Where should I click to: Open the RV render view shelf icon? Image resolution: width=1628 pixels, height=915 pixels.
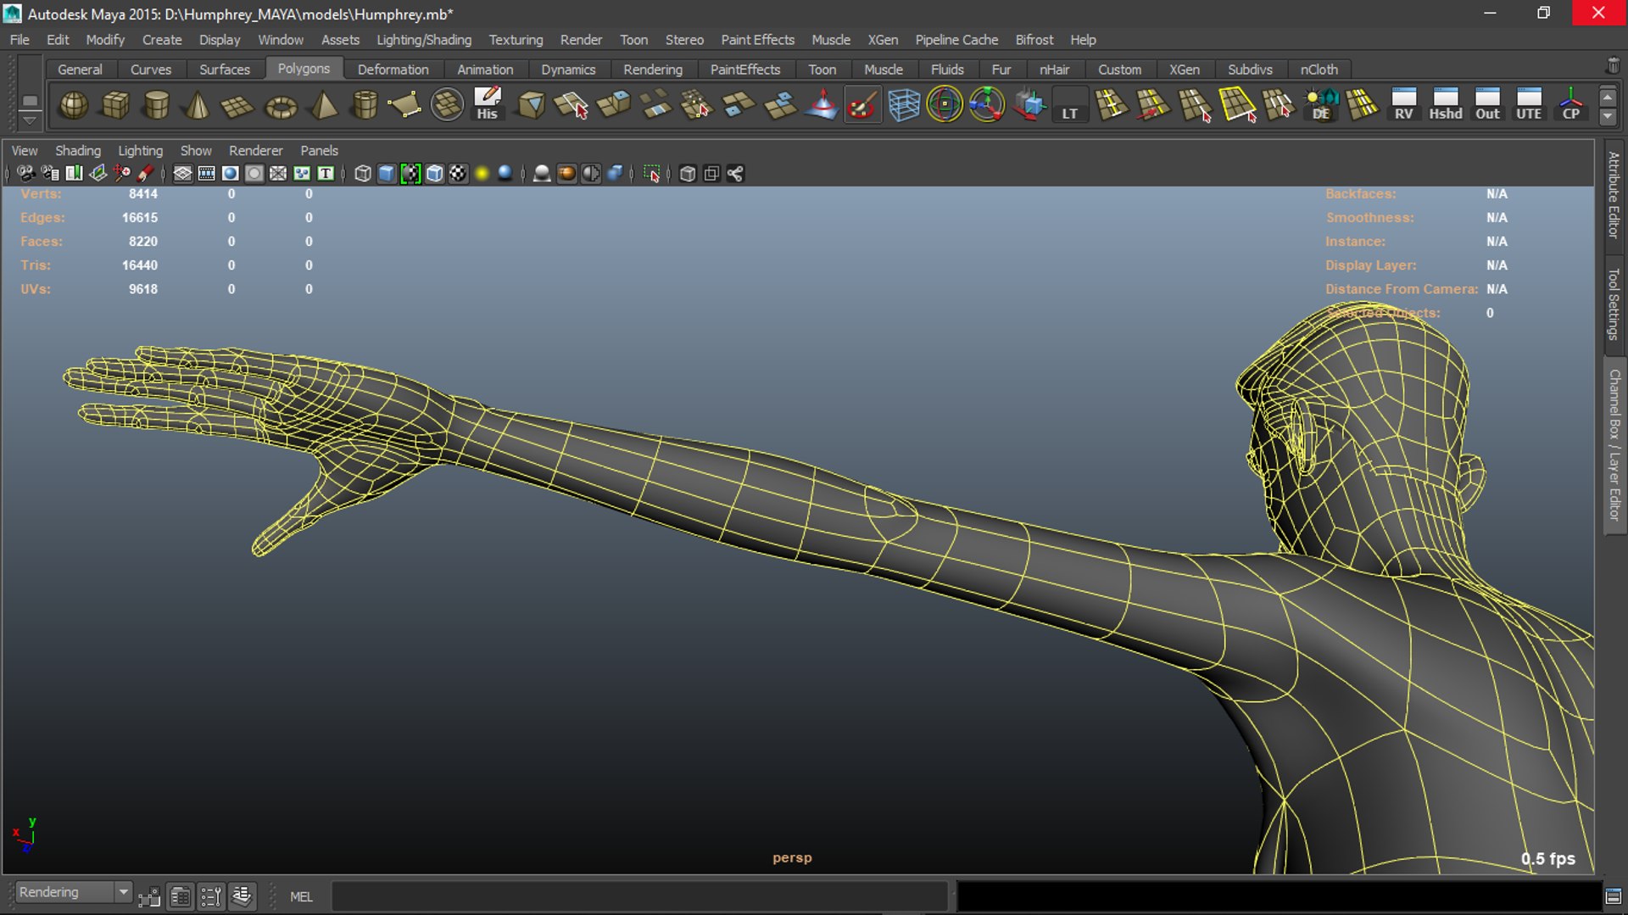(x=1403, y=104)
